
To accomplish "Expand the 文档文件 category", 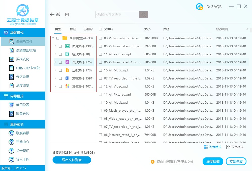I will click(x=55, y=78).
